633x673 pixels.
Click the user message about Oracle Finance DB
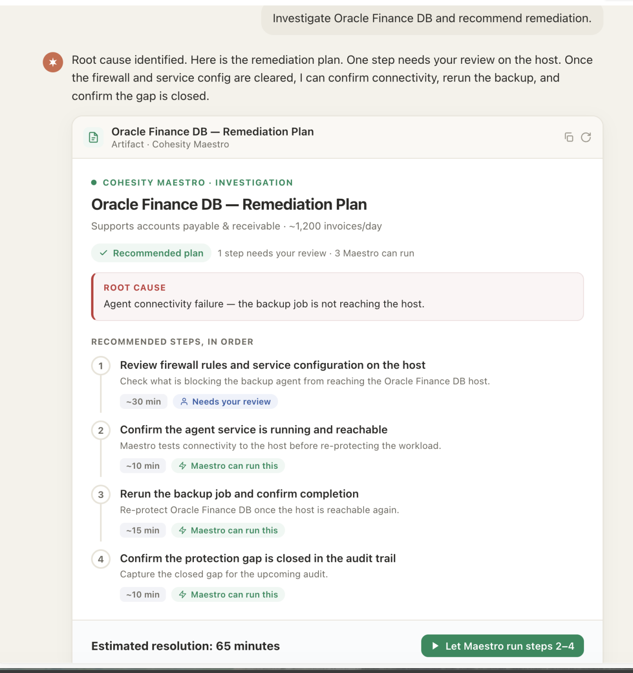pos(432,18)
